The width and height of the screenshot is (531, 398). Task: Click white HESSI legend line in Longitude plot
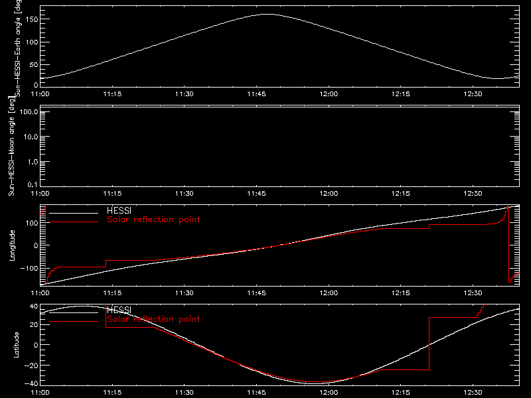[74, 213]
